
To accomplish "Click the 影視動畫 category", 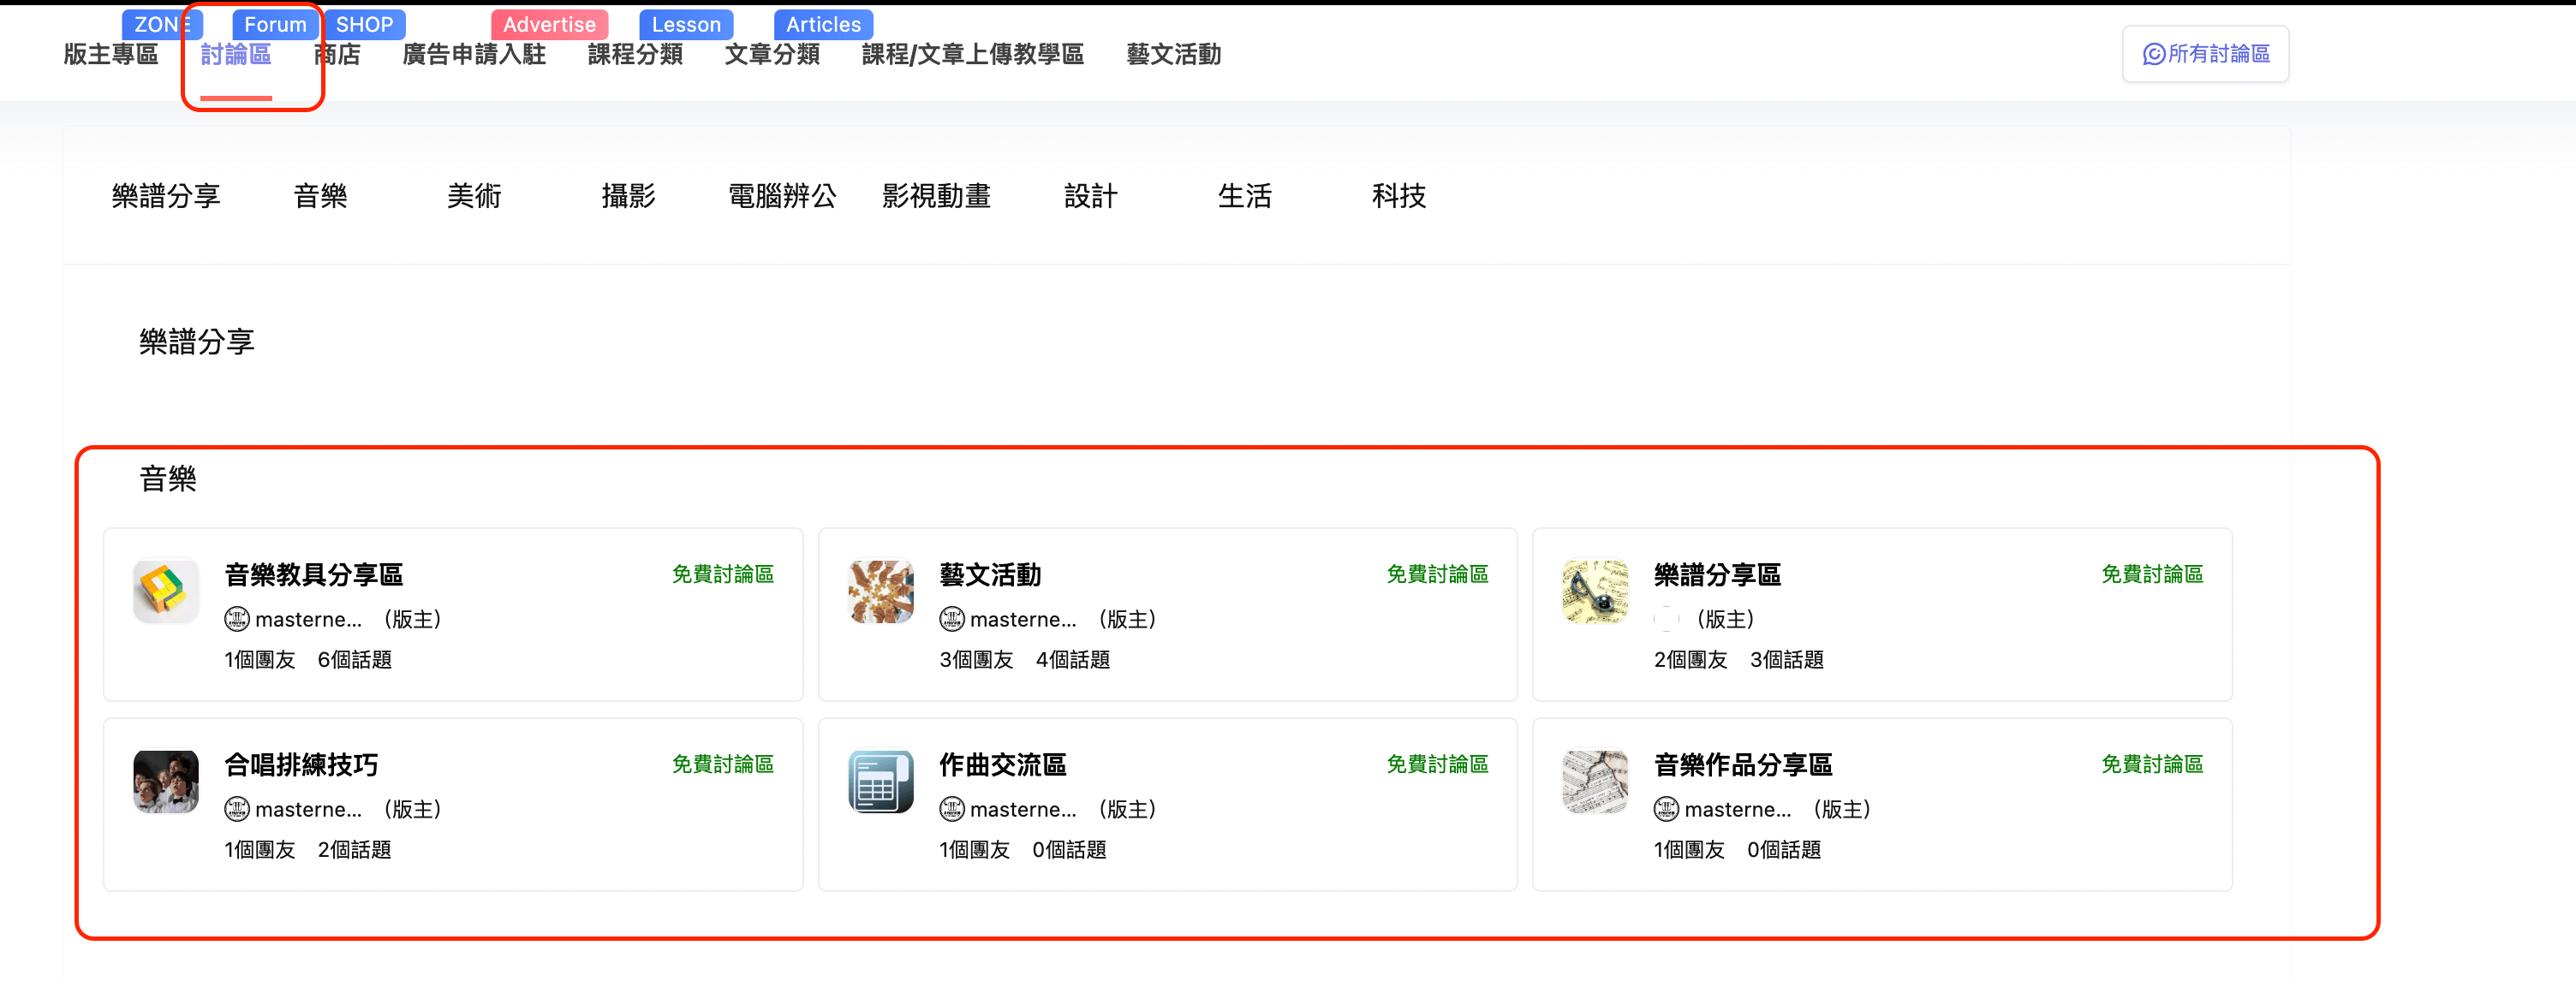I will click(x=936, y=196).
